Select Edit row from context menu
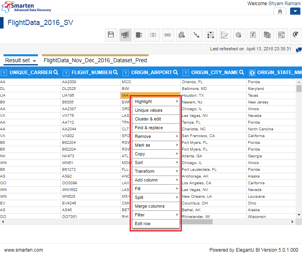 tap(156, 224)
